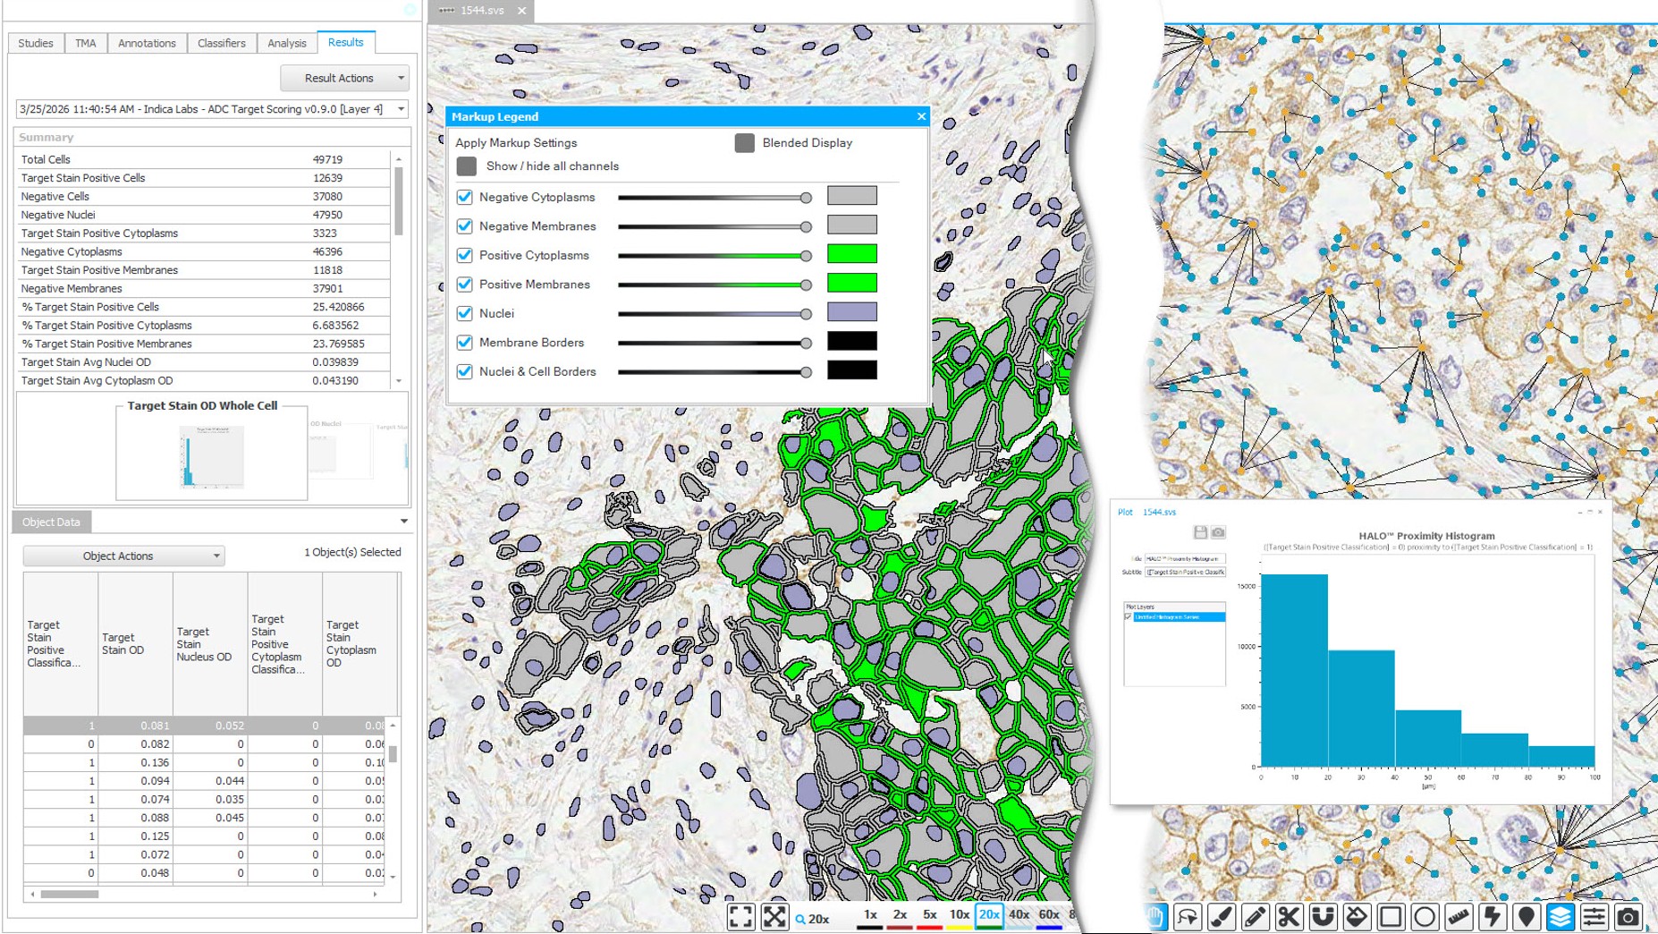Click the camera snapshot icon in toolbar
Screen dimensions: 1658x934
tap(1628, 916)
